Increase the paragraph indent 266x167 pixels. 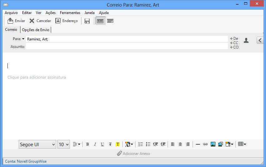tap(163, 144)
